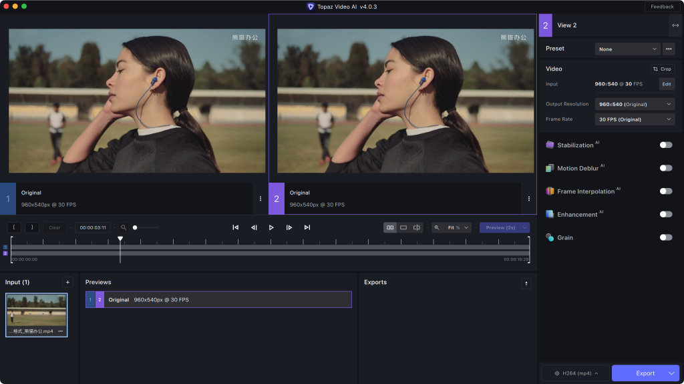Enable Stabilization AI

point(665,145)
